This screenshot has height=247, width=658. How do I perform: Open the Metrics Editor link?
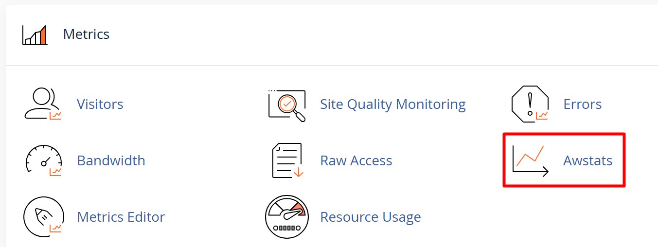pyautogui.click(x=121, y=216)
